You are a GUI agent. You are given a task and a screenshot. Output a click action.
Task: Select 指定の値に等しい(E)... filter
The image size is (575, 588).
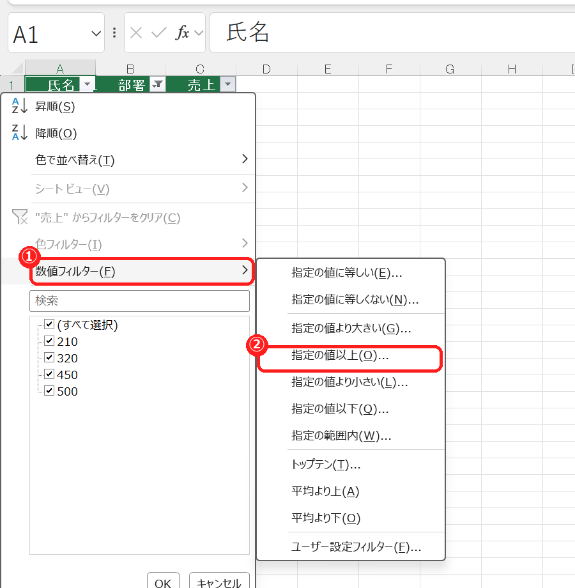point(351,273)
